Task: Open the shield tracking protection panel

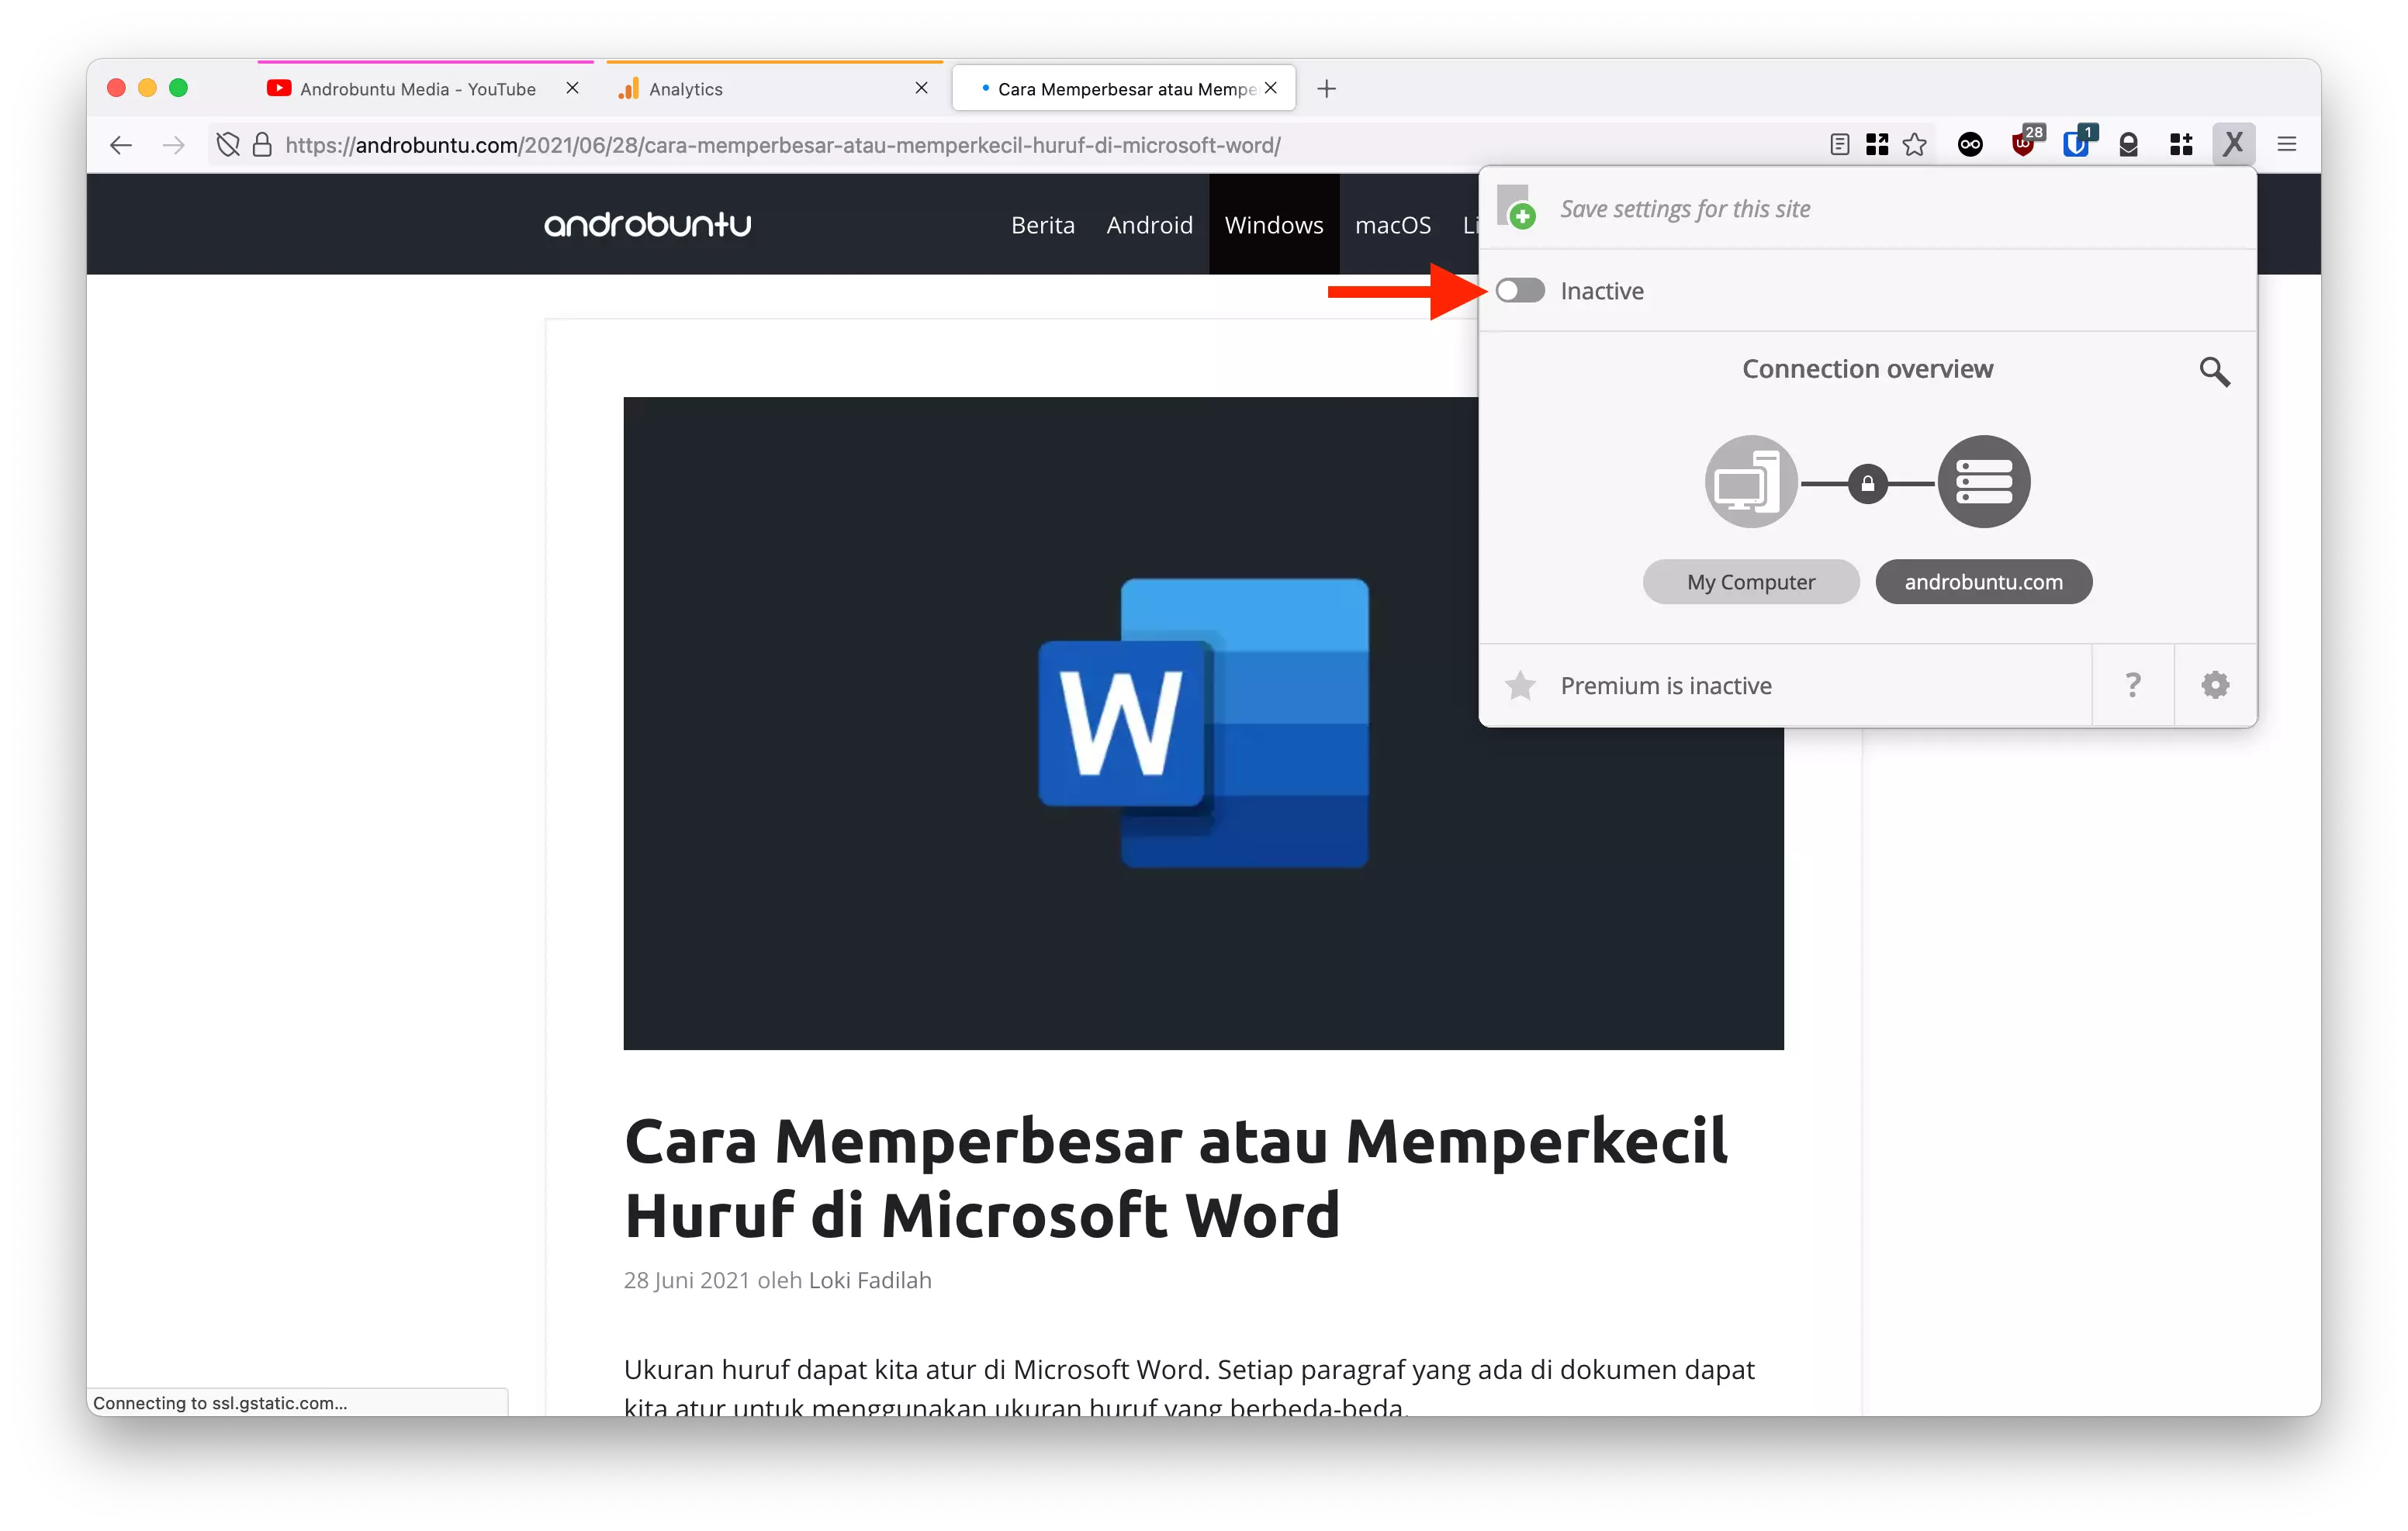Action: click(x=227, y=144)
